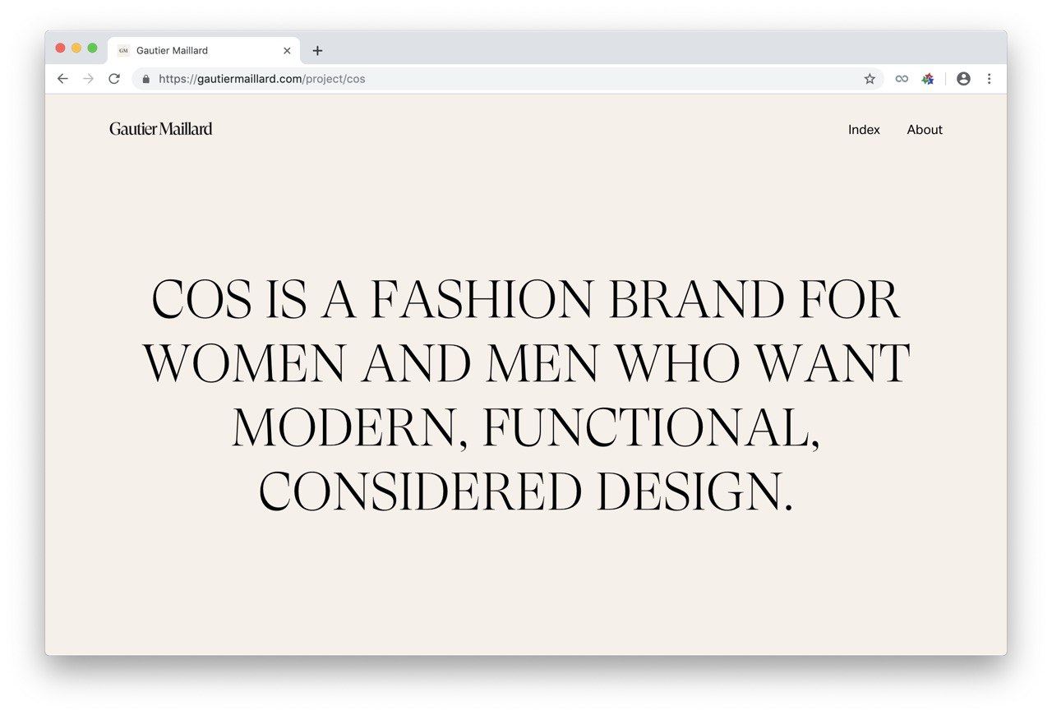Minimize window with the yellow button
Image resolution: width=1052 pixels, height=715 pixels.
(76, 48)
